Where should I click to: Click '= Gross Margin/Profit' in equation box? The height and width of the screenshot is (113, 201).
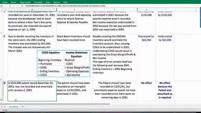pyautogui.click(x=77, y=67)
